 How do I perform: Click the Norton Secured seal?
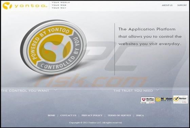click(x=180, y=99)
